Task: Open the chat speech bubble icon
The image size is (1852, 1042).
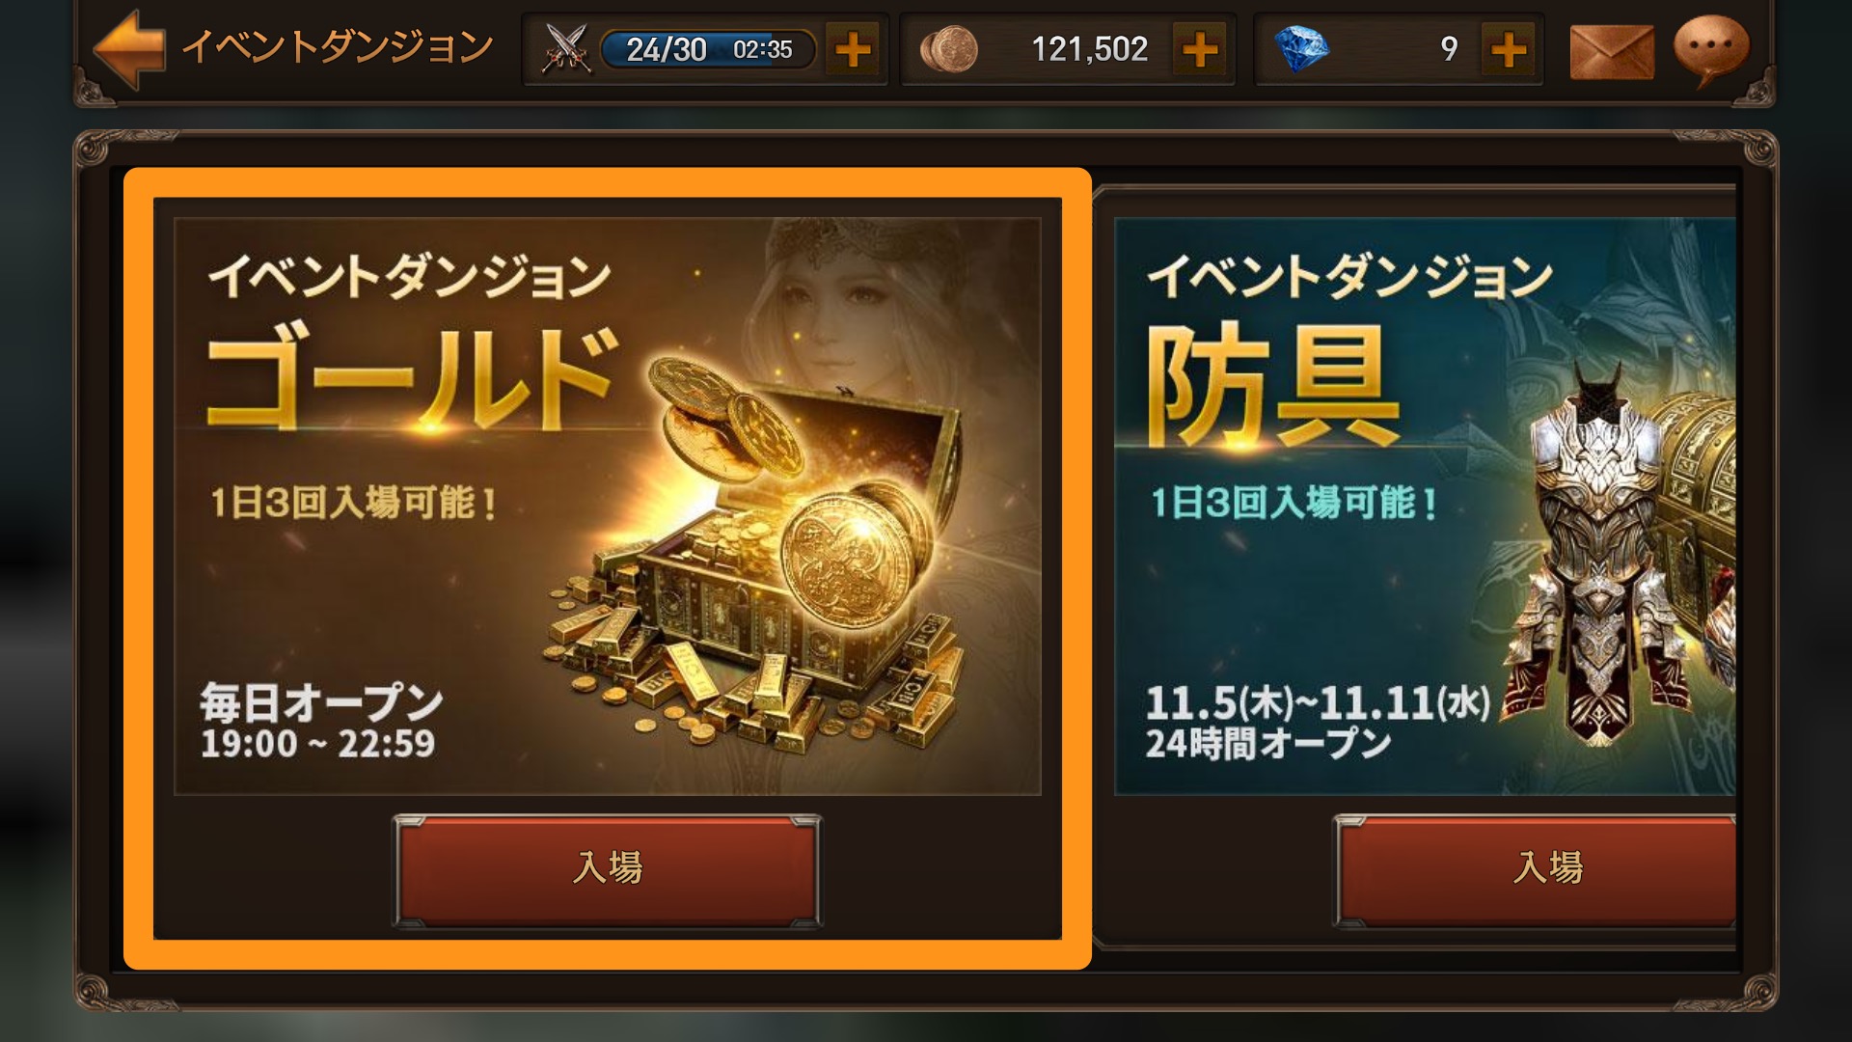Action: point(1711,48)
